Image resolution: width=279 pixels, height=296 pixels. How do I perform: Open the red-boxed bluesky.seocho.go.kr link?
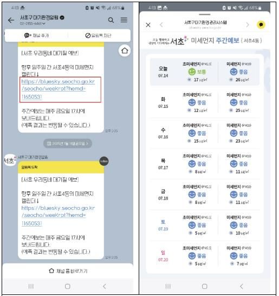(58, 89)
